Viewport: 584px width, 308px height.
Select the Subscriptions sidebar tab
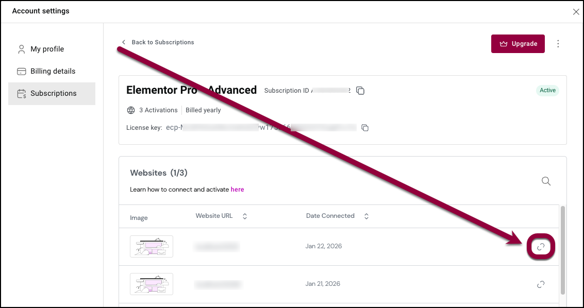(x=53, y=93)
